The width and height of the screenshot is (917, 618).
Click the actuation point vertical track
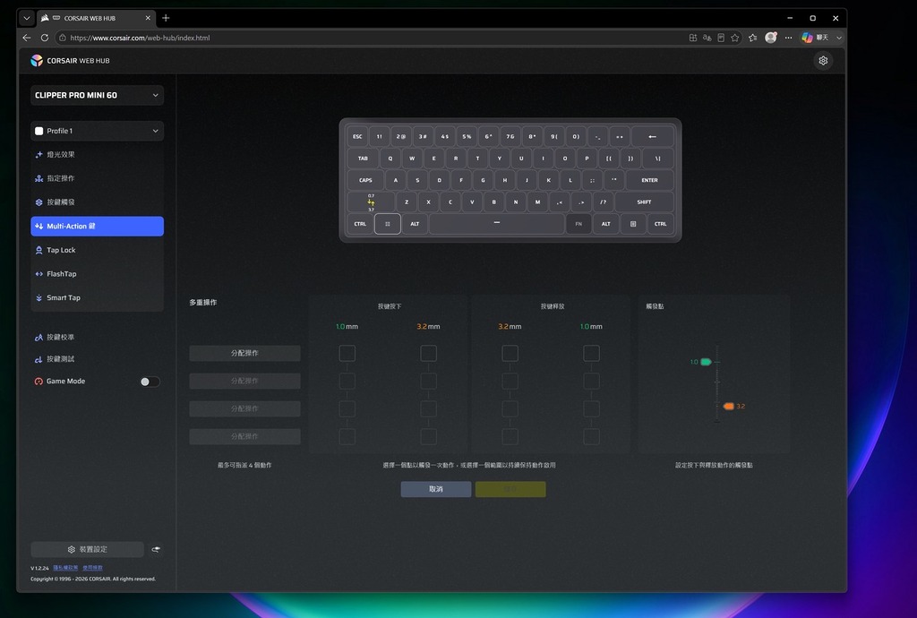click(717, 383)
